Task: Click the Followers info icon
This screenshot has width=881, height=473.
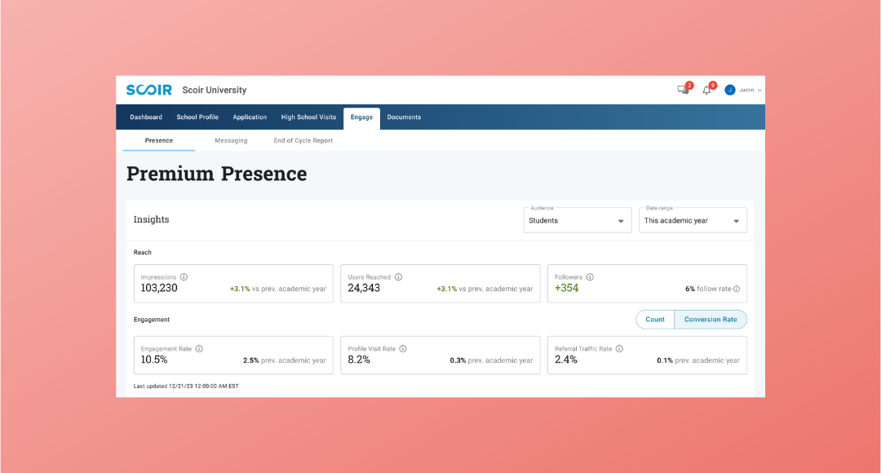Action: pos(591,277)
